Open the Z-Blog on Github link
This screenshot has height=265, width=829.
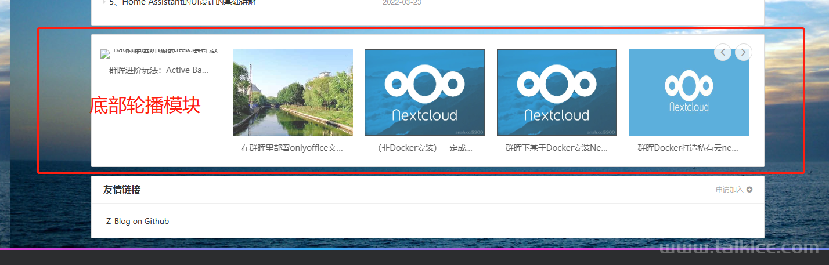(x=138, y=221)
